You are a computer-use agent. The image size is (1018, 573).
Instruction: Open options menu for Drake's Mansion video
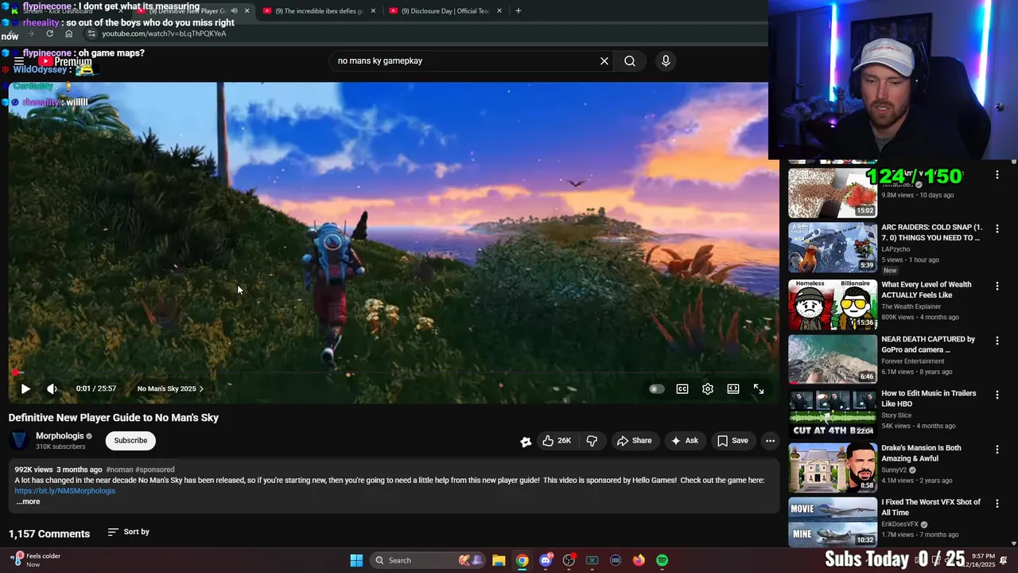pyautogui.click(x=997, y=450)
